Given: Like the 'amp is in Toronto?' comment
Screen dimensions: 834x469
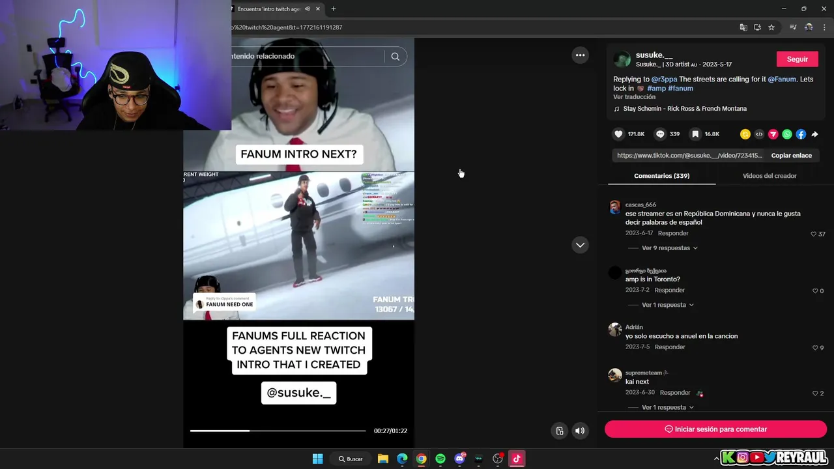Looking at the screenshot, I should pyautogui.click(x=815, y=291).
